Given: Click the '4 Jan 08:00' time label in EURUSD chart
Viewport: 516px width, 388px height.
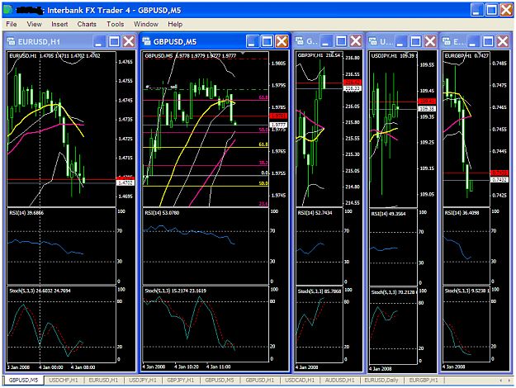Looking at the screenshot, I should (83, 367).
